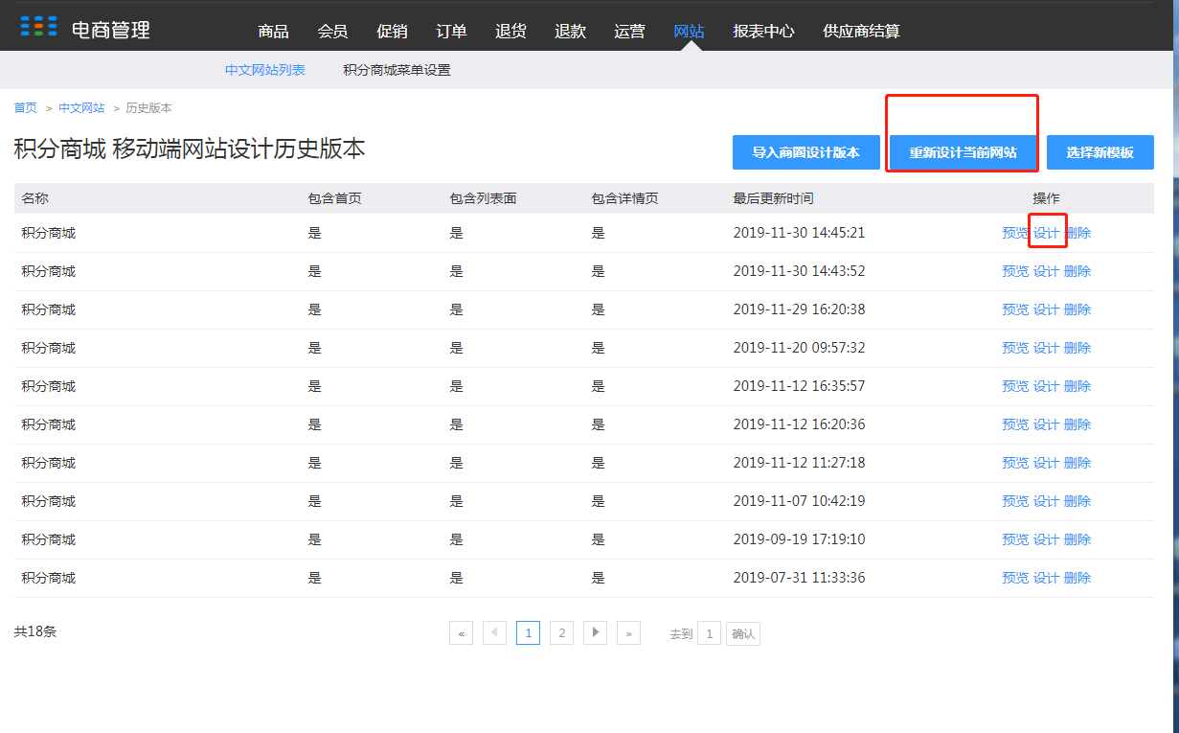Preview the 2019-11-29 16:20:38 version
This screenshot has height=733, width=1179.
pyautogui.click(x=1015, y=309)
